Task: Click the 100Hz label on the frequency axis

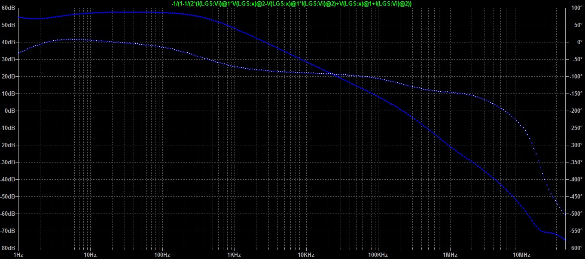Action: click(162, 255)
